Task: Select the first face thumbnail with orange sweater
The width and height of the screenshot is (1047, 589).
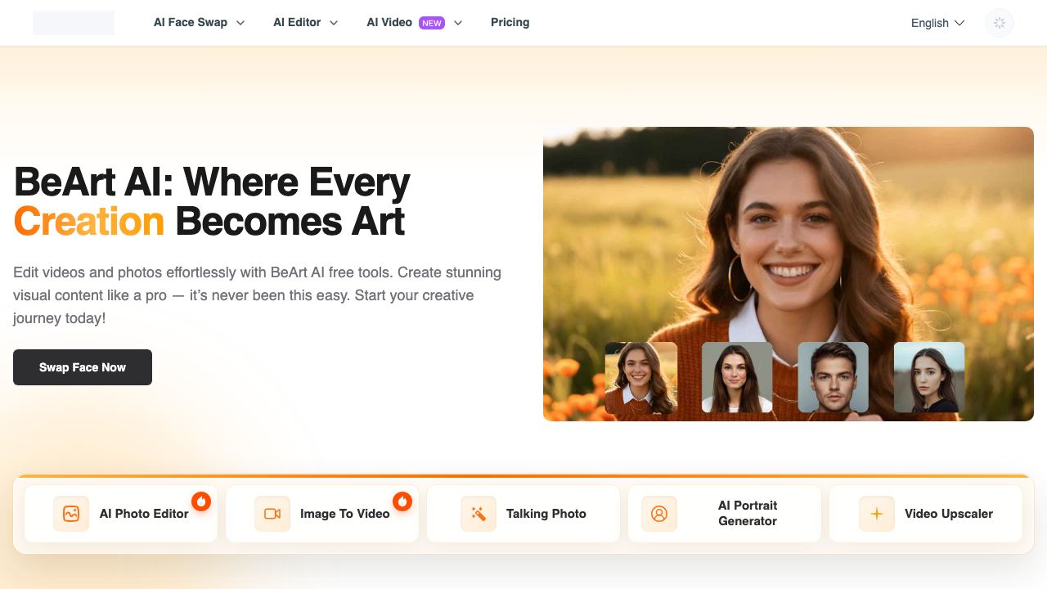Action: click(x=641, y=378)
